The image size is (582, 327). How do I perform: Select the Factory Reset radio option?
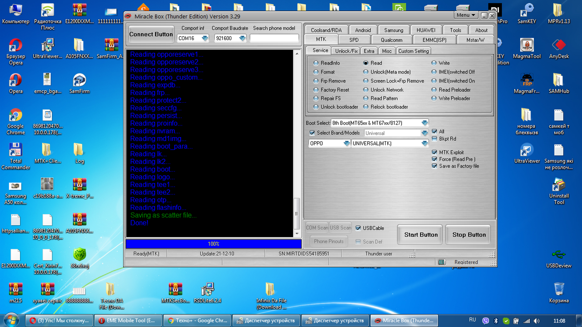(x=316, y=89)
